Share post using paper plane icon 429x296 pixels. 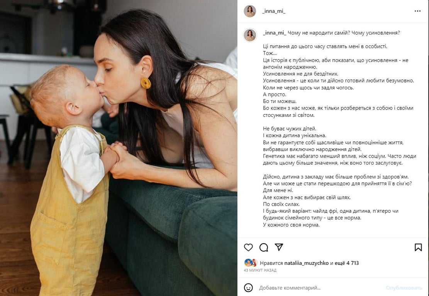(x=279, y=247)
